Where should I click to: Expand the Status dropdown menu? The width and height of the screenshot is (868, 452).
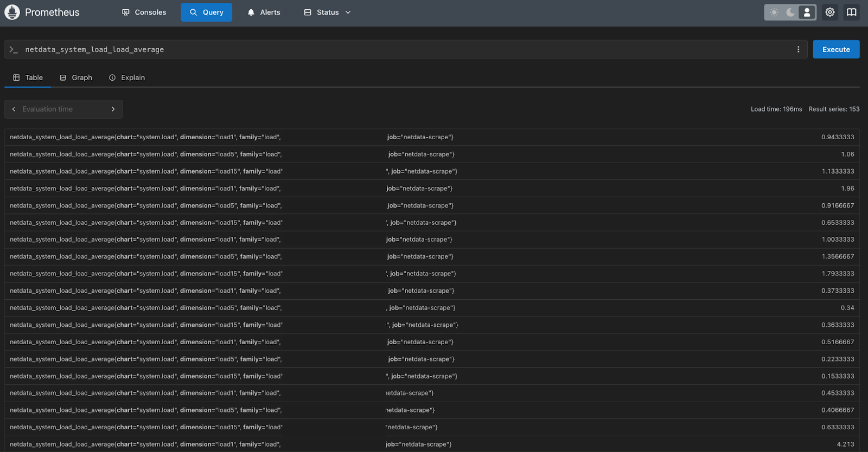pyautogui.click(x=327, y=12)
